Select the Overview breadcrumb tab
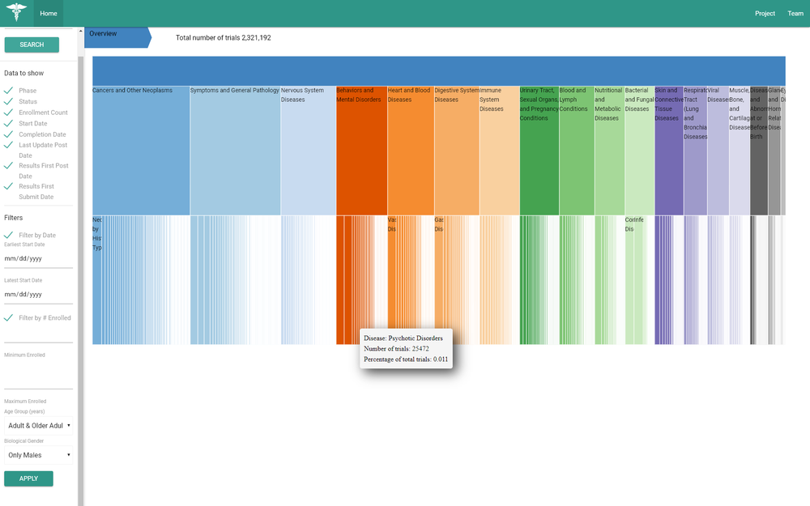 click(x=113, y=36)
